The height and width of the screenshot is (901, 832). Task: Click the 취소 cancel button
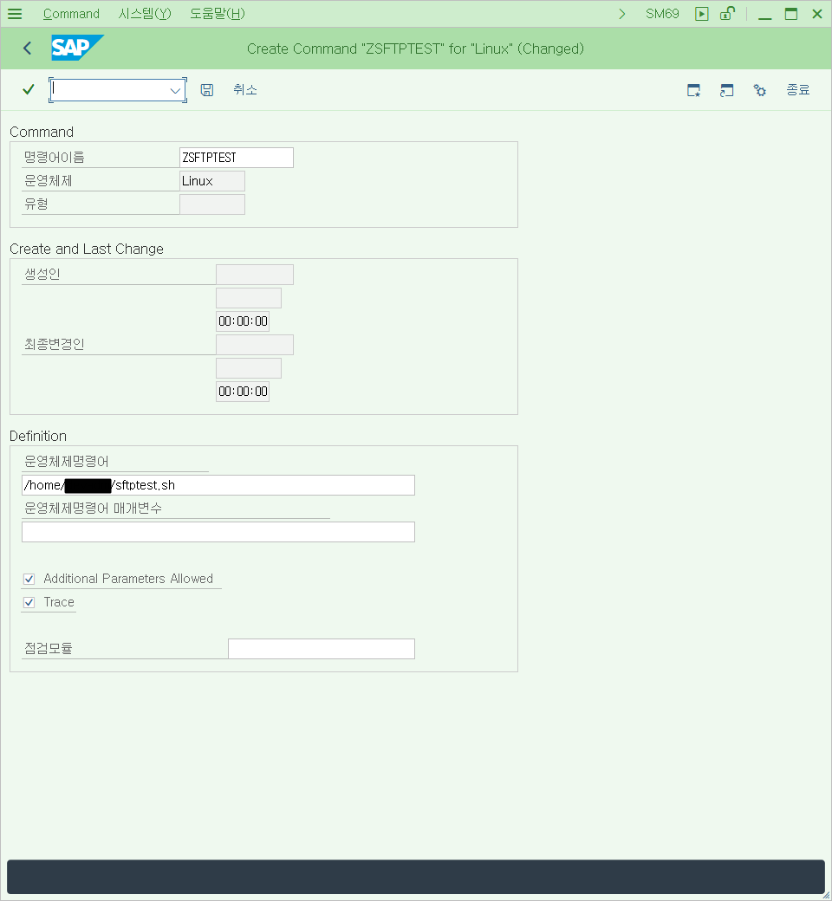tap(245, 89)
